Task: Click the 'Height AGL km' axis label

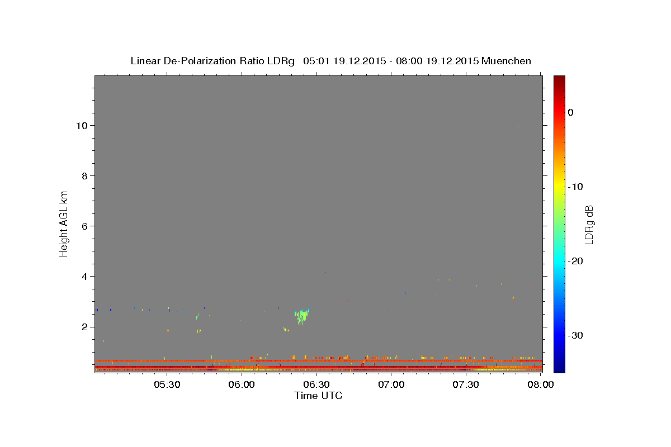Action: pyautogui.click(x=64, y=223)
